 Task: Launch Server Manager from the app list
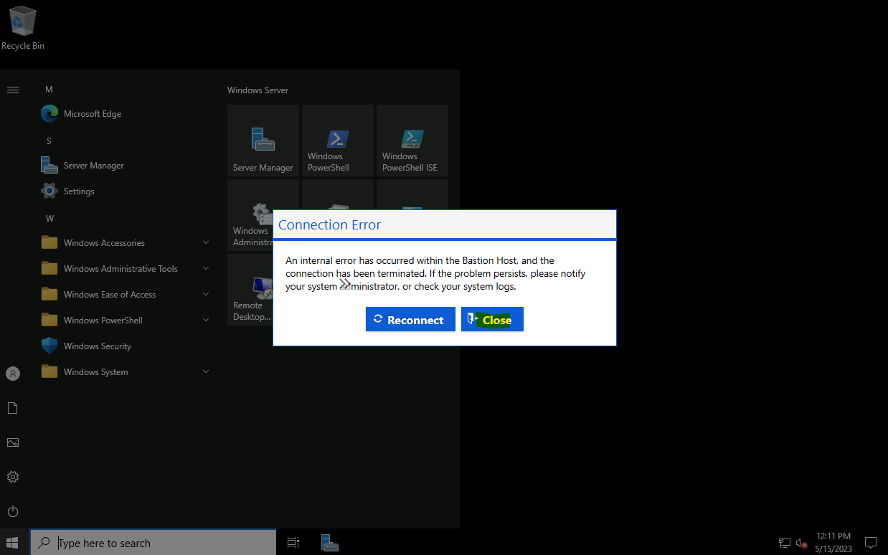click(126, 165)
